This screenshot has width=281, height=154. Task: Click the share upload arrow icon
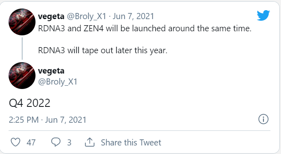coord(90,142)
